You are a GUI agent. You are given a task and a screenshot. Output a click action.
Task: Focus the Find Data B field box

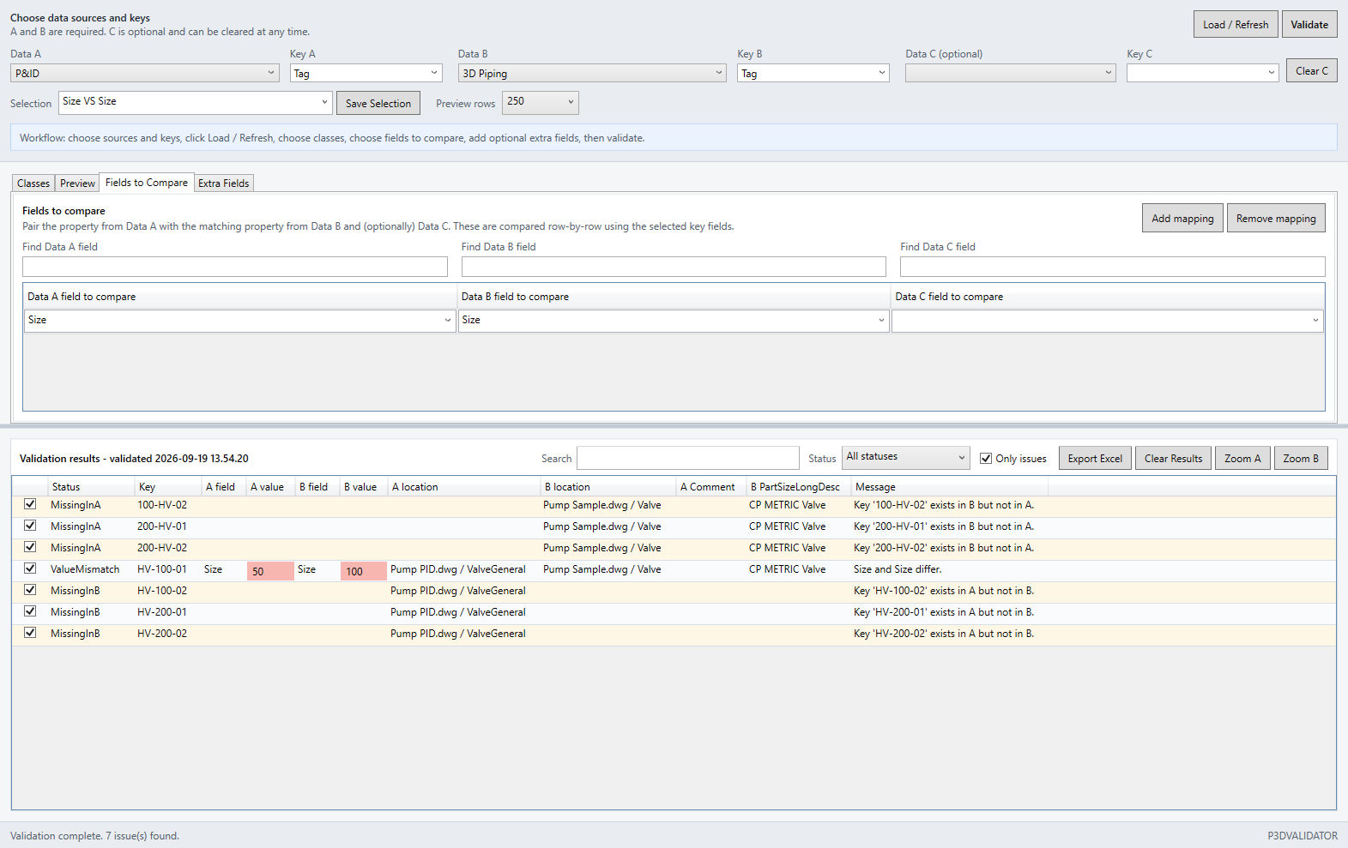point(674,267)
